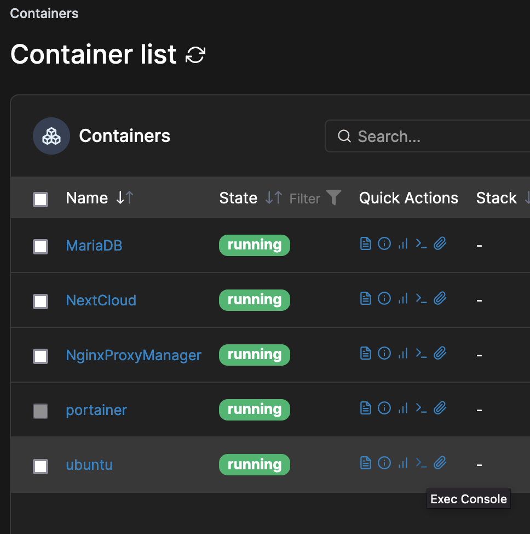The width and height of the screenshot is (530, 534).
Task: Open the State Filter menu
Action: (315, 198)
